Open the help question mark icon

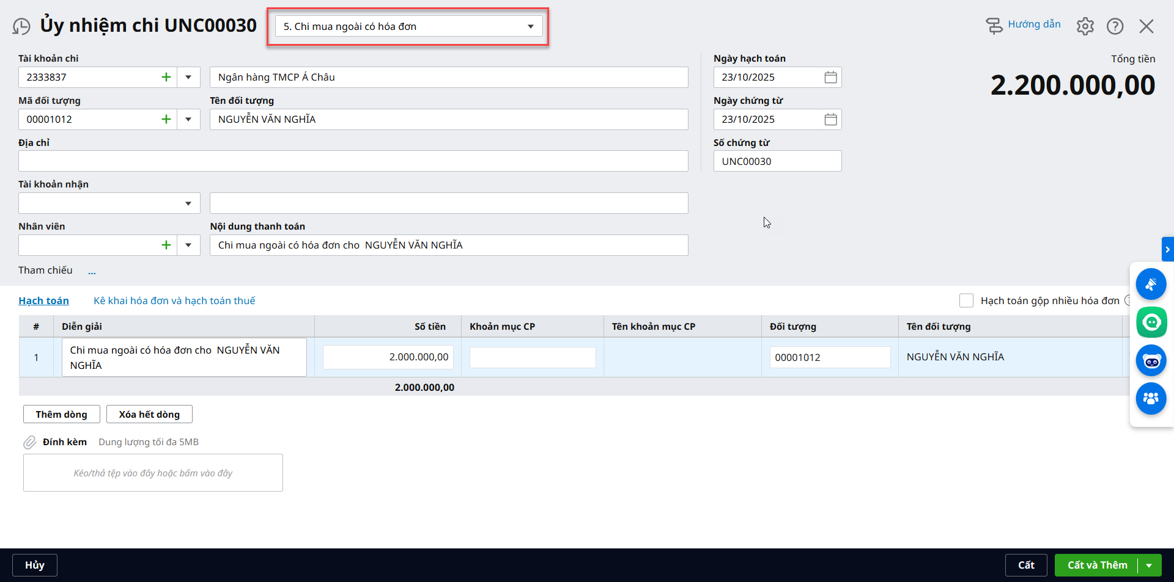click(x=1115, y=26)
